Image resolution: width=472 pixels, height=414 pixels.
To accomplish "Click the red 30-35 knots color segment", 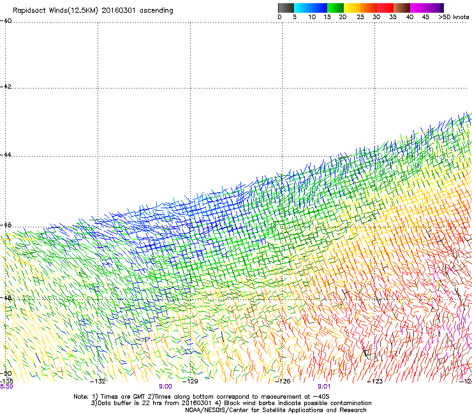I will [x=385, y=8].
